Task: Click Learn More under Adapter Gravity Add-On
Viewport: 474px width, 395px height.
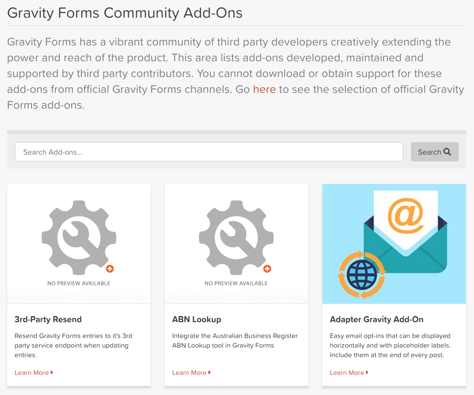Action: coord(349,372)
